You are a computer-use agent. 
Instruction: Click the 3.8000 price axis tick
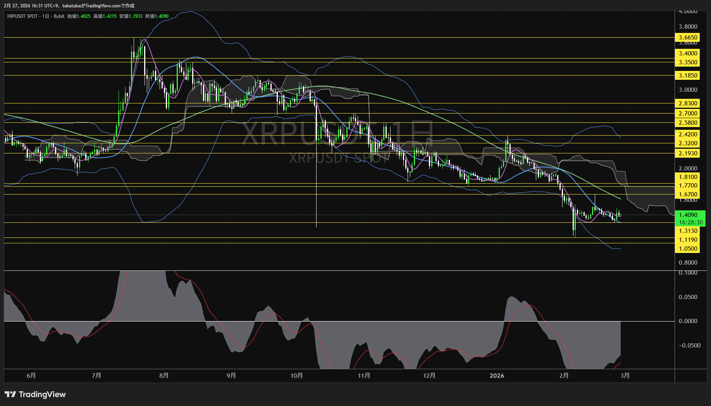click(688, 27)
